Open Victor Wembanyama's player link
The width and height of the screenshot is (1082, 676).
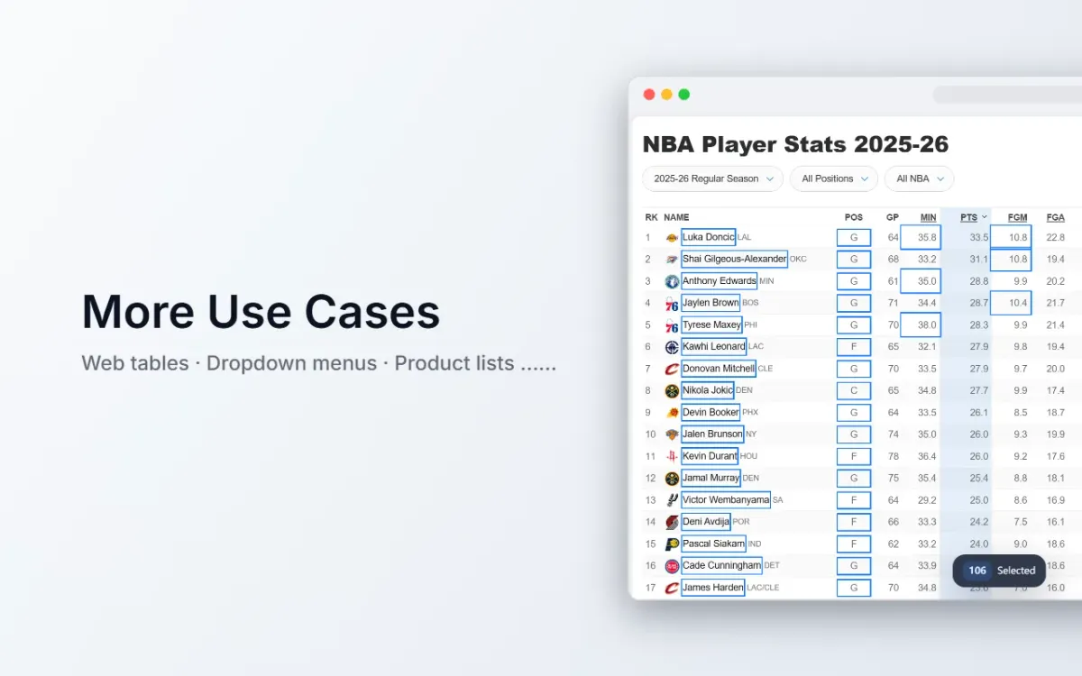[726, 499]
